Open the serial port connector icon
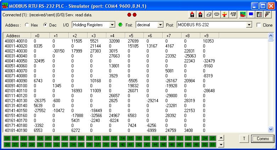277x150 pixels. [x=217, y=15]
